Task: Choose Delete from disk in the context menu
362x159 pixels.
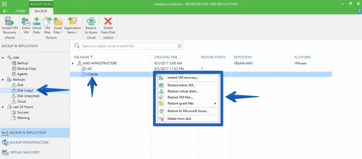Action: click(188, 119)
